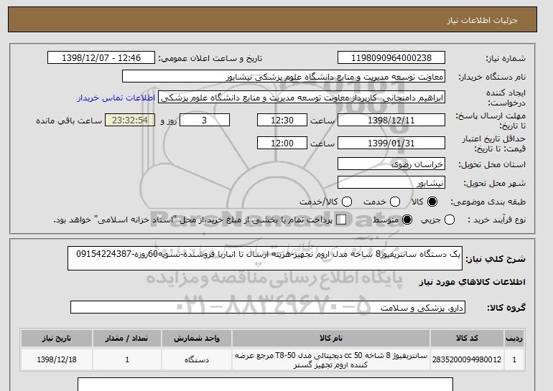Image resolution: width=553 pixels, height=391 pixels.
Task: Click the response deadline date 1398/12/11
Action: (391, 120)
